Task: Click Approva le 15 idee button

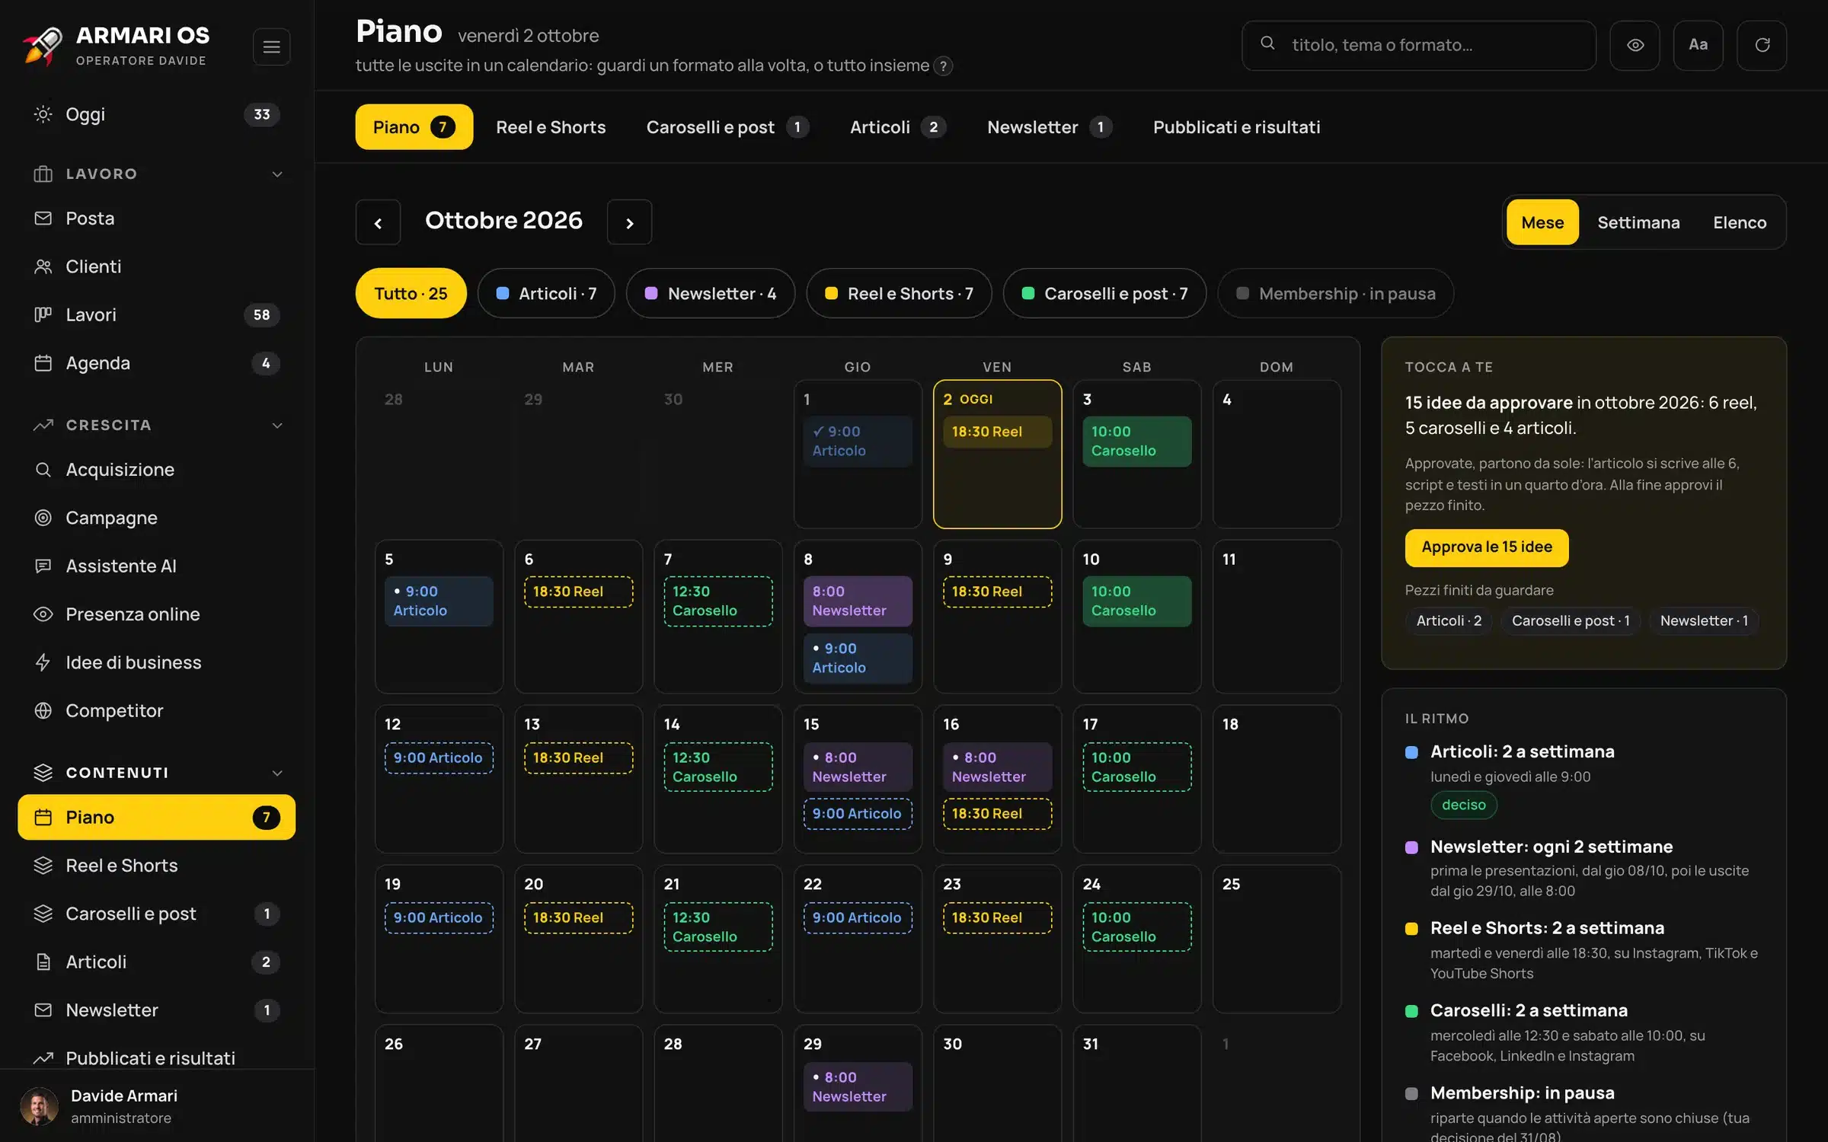Action: click(x=1486, y=547)
